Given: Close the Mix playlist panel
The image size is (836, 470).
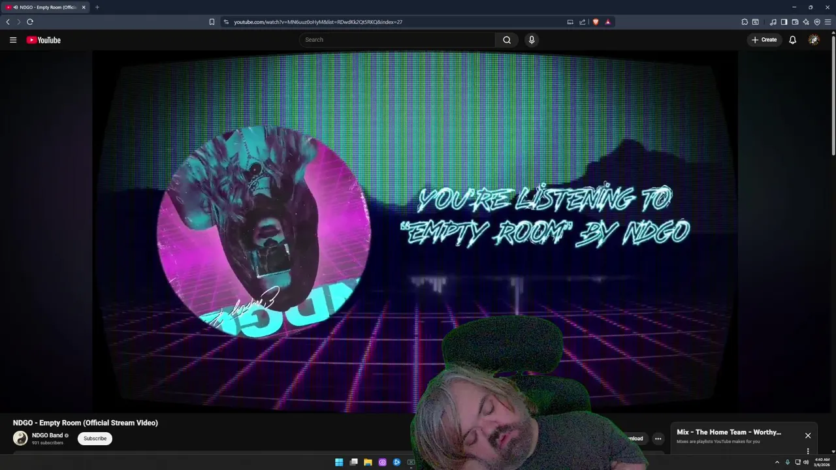Looking at the screenshot, I should click(808, 435).
